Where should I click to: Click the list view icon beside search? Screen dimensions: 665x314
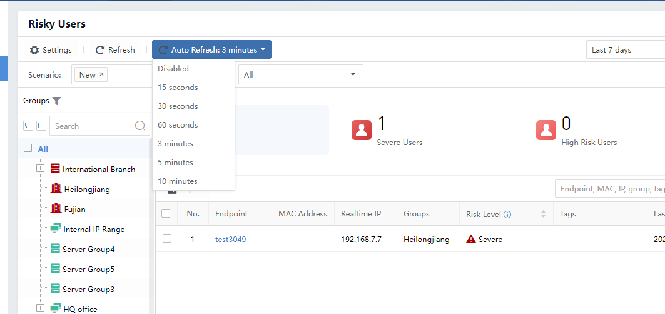[41, 126]
